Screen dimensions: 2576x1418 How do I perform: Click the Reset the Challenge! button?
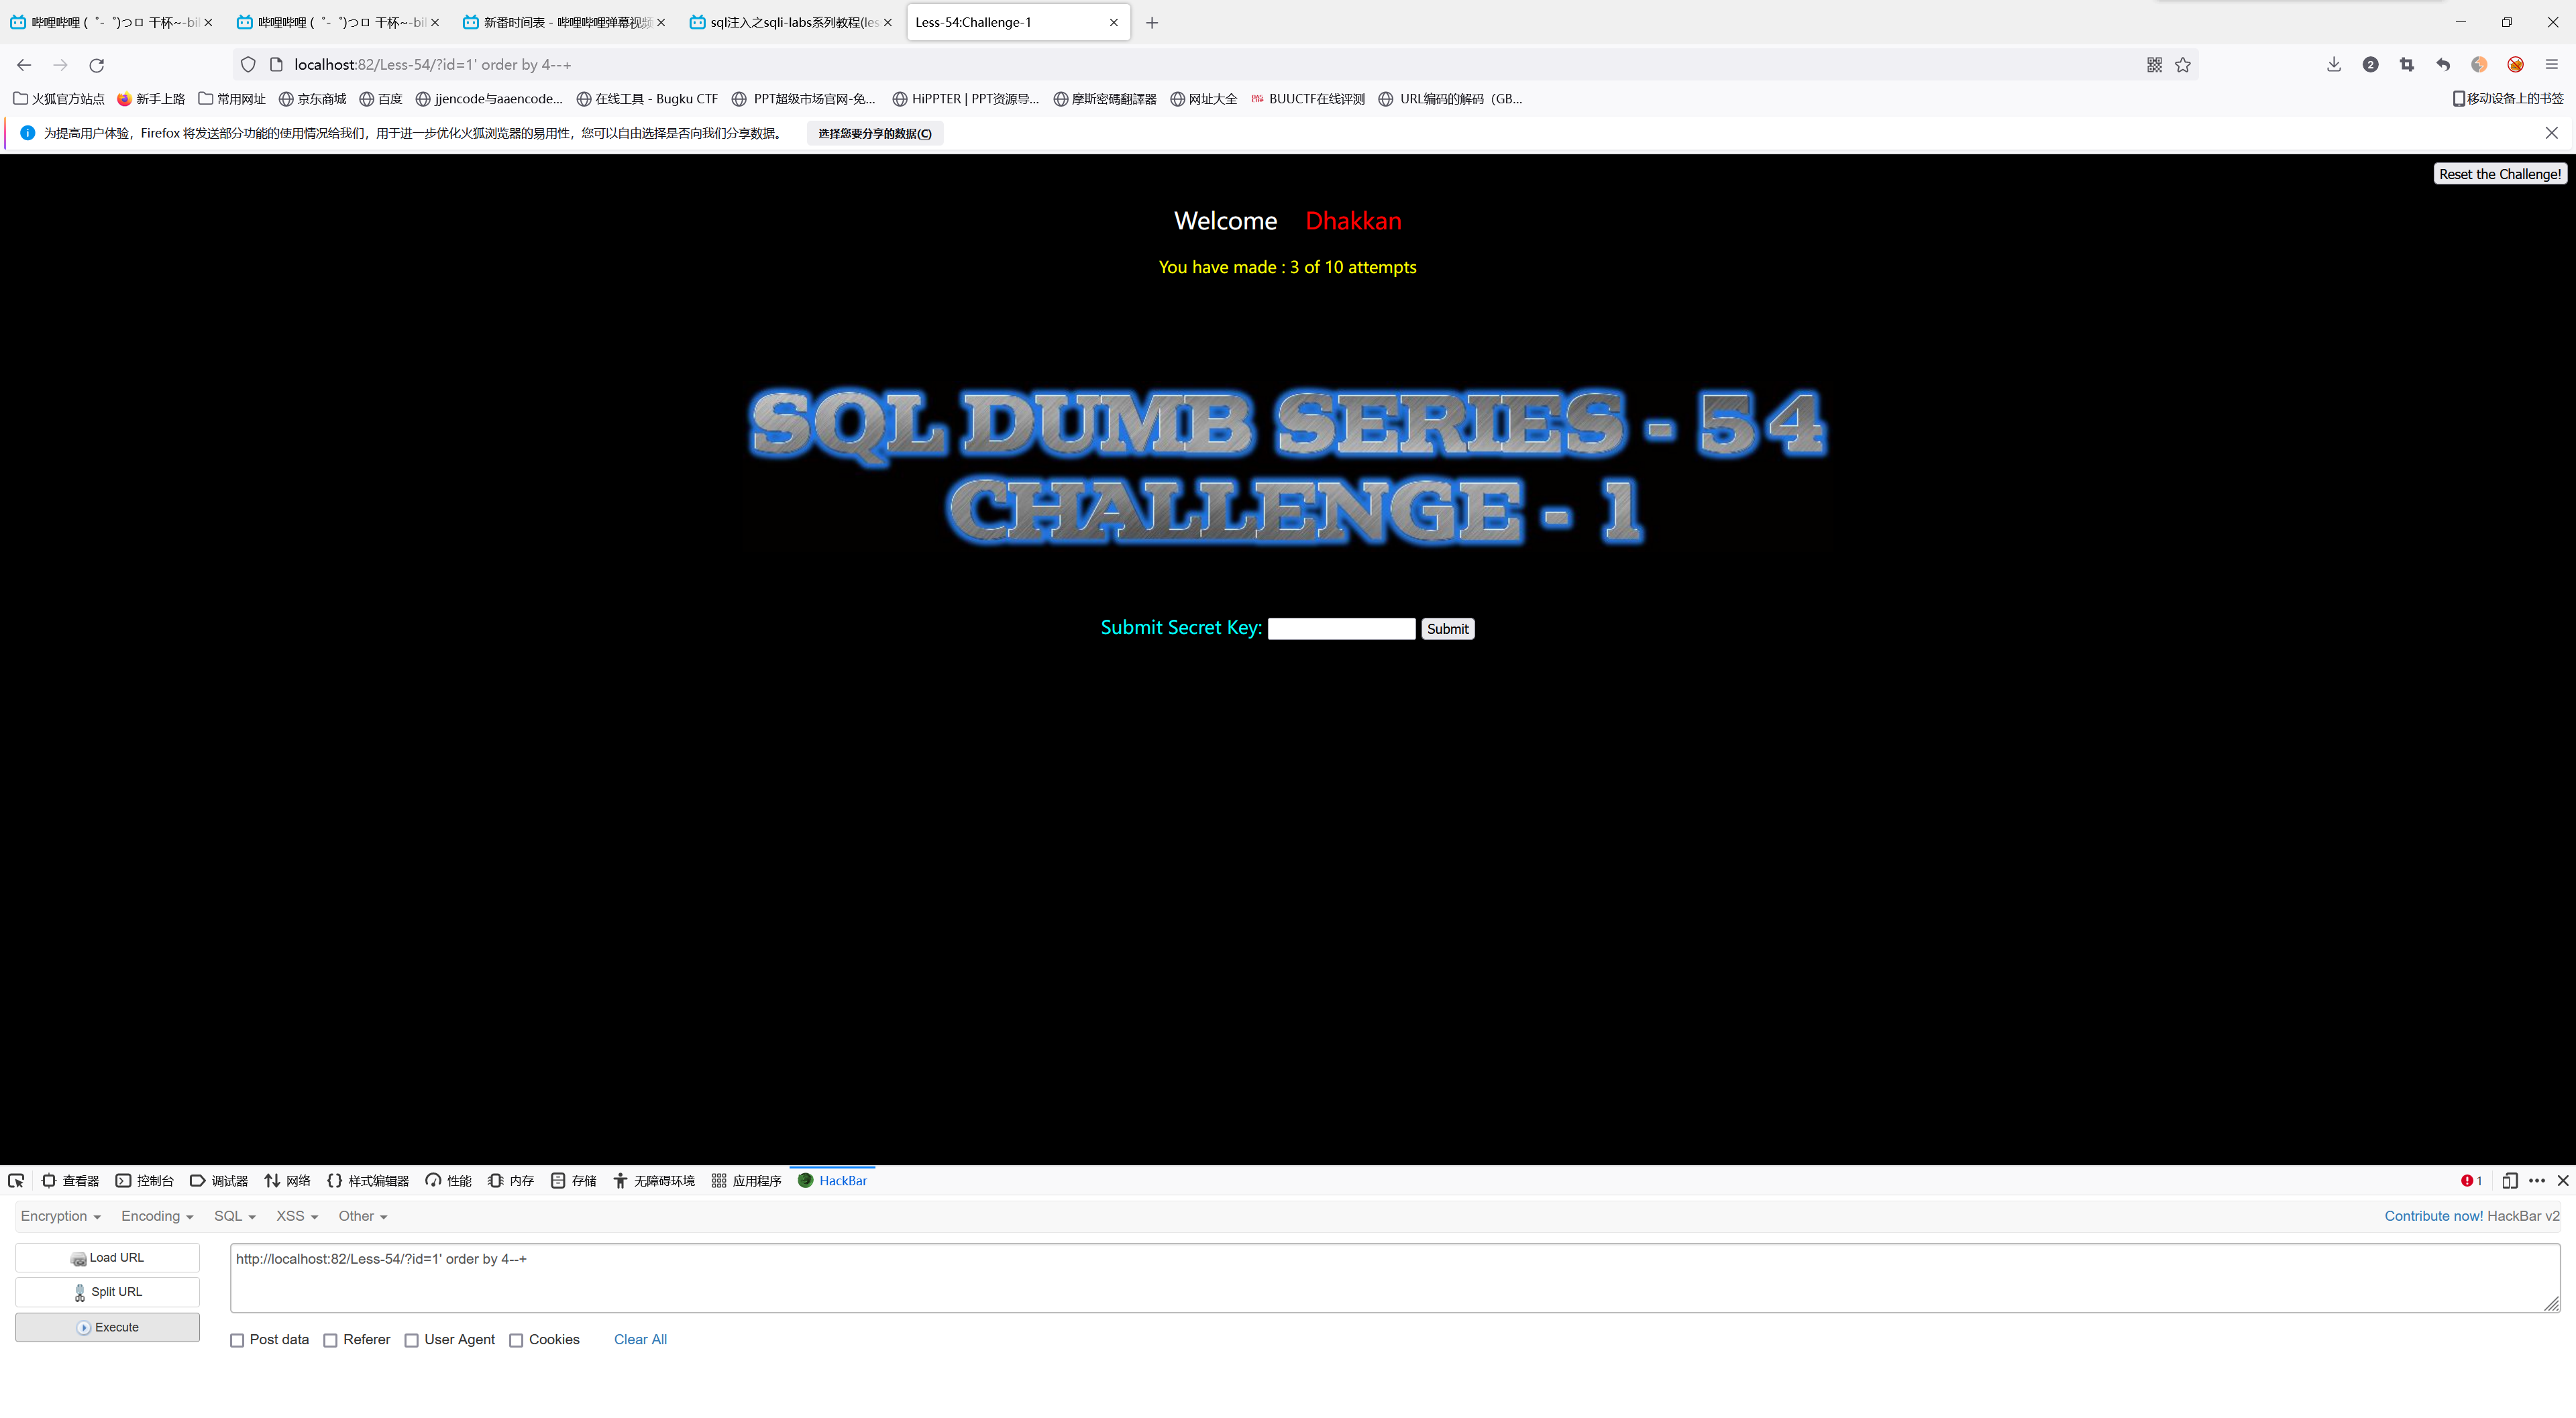[x=2499, y=174]
